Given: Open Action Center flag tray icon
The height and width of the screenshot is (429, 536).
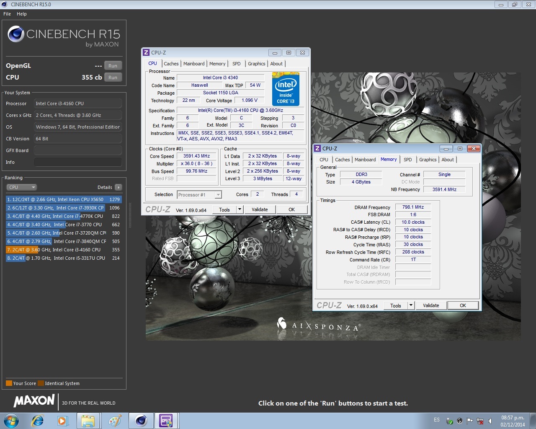Looking at the screenshot, I should pos(469,421).
